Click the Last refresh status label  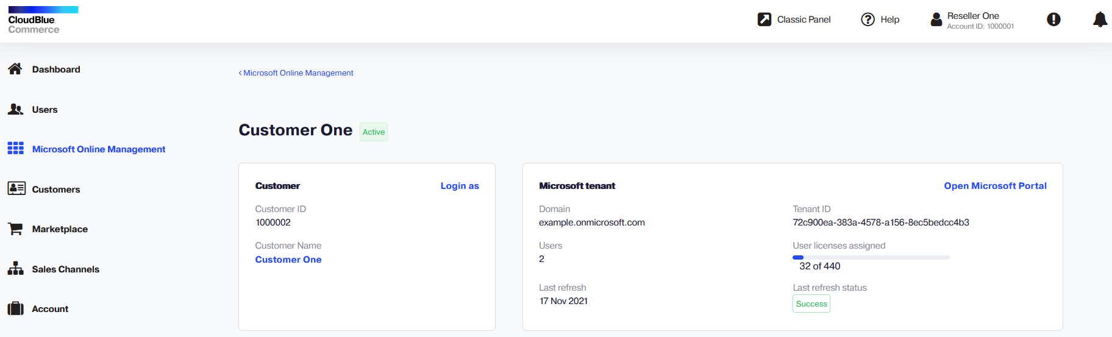point(830,288)
